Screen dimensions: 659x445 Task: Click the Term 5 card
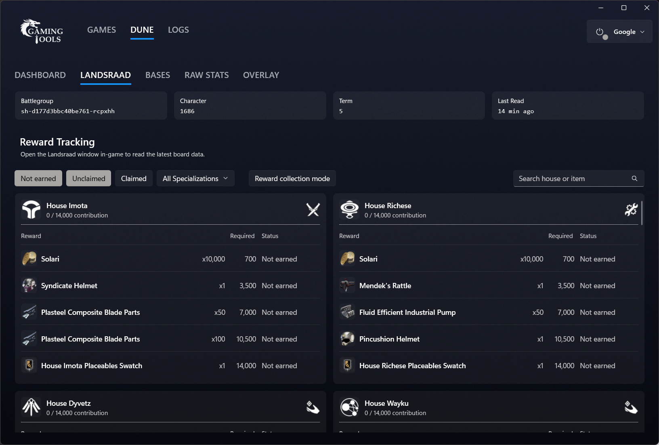(x=409, y=105)
